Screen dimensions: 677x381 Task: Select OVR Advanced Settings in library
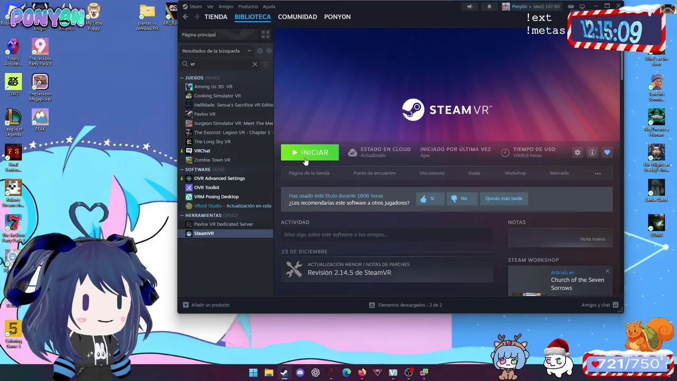tap(226, 178)
